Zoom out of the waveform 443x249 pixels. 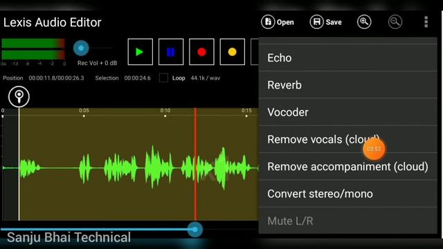(x=395, y=22)
